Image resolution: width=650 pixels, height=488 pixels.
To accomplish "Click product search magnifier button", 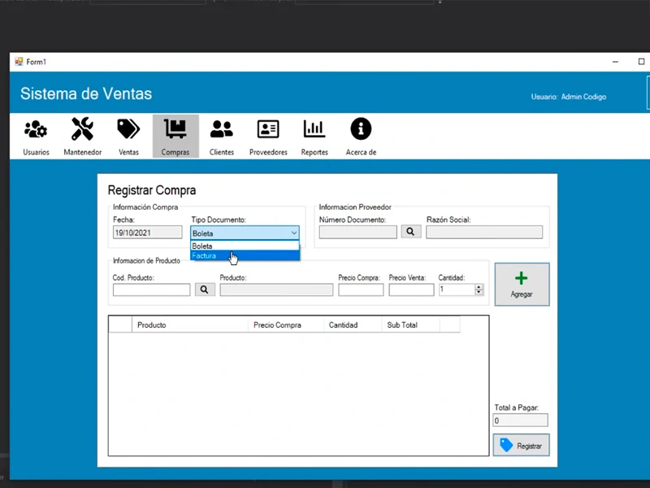I will (x=205, y=290).
